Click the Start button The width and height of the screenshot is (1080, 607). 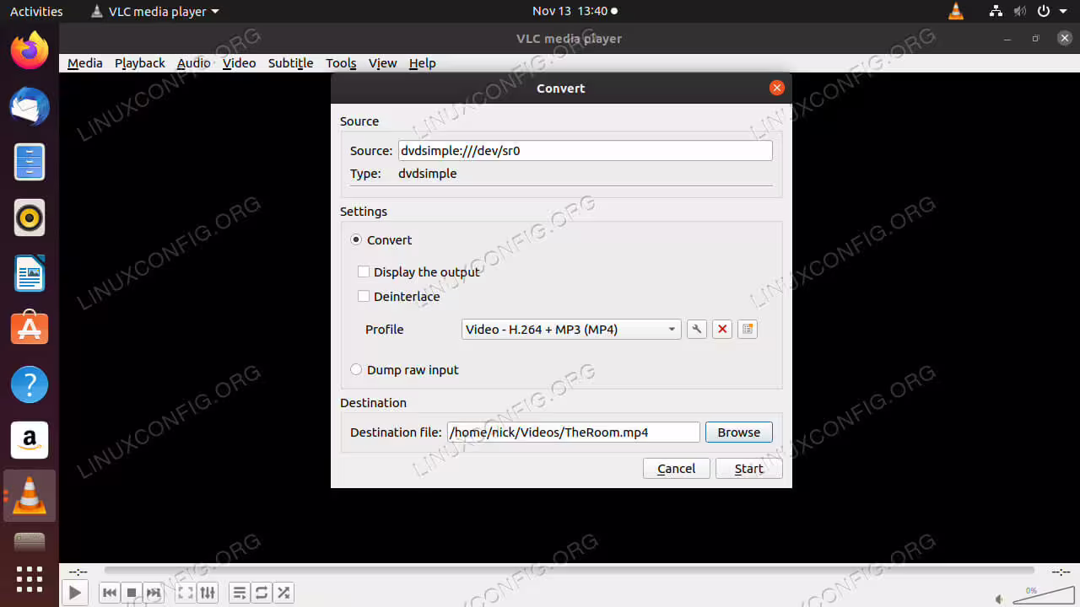coord(749,469)
